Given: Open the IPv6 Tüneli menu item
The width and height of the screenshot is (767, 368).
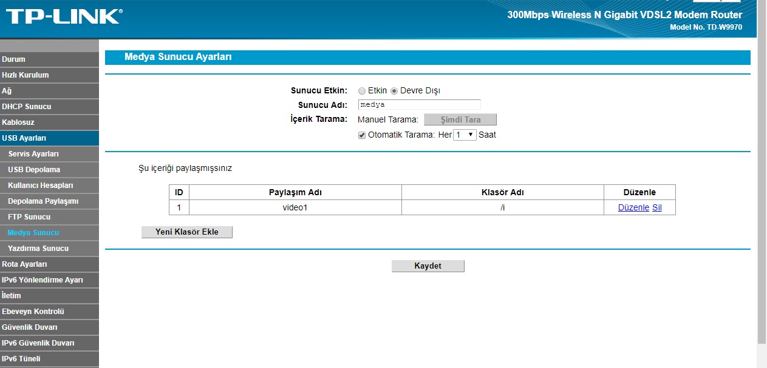Looking at the screenshot, I should pos(49,359).
